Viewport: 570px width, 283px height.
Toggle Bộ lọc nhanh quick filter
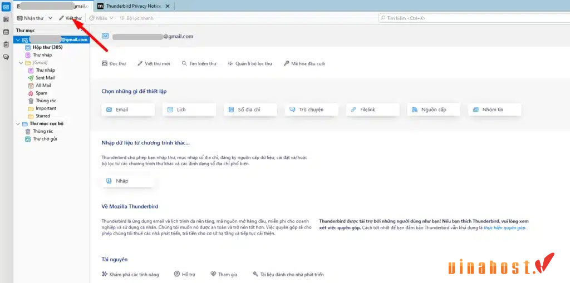tap(137, 18)
